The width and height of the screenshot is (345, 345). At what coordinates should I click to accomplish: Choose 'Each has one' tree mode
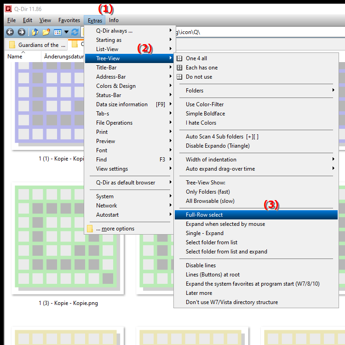pyautogui.click(x=201, y=68)
